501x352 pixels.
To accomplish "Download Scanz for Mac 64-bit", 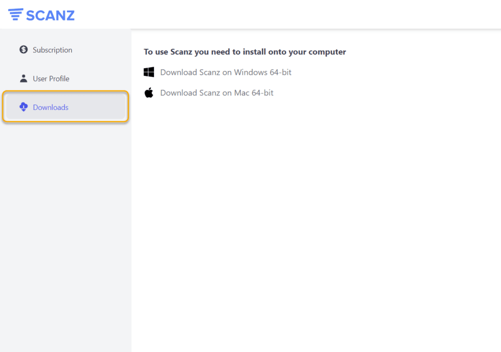I will pyautogui.click(x=217, y=92).
